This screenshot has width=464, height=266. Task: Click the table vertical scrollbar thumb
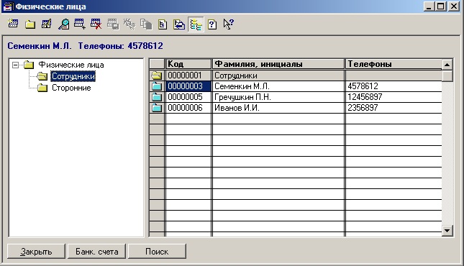447,75
